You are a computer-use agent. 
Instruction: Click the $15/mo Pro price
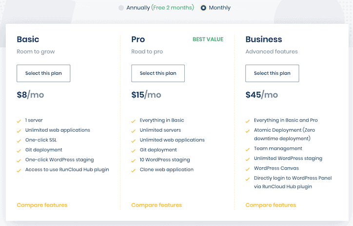click(x=146, y=95)
